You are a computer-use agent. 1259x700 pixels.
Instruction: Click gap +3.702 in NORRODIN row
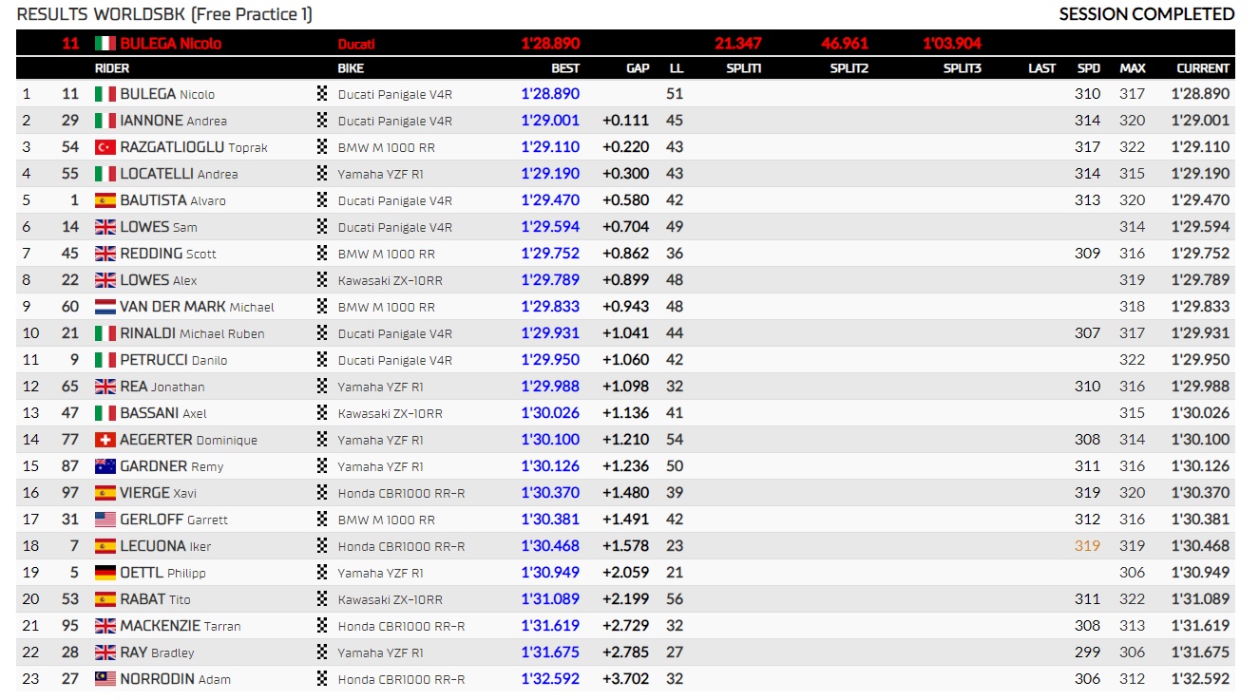626,679
